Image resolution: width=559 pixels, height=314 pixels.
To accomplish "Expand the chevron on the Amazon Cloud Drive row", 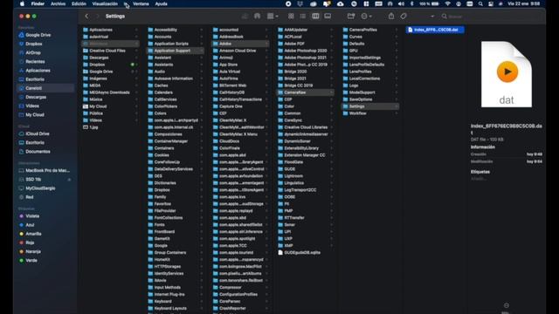I will pyautogui.click(x=266, y=51).
